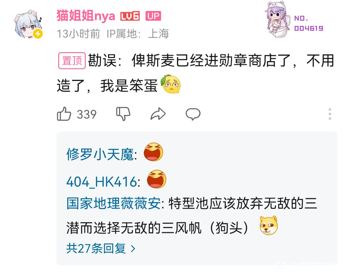Like the comment with thumbs-up icon
This screenshot has height=276, width=349.
[x=64, y=114]
